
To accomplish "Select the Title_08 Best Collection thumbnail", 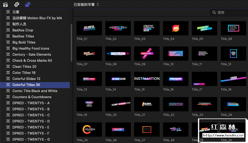I will [118, 54].
